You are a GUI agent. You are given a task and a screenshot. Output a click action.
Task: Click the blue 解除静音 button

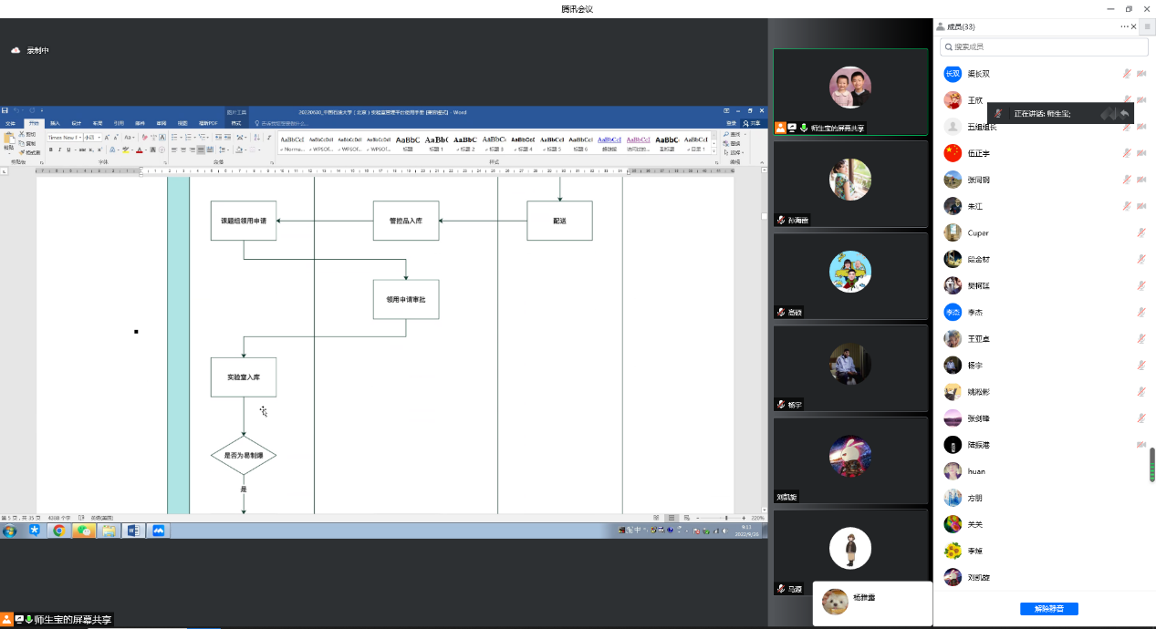click(x=1048, y=608)
